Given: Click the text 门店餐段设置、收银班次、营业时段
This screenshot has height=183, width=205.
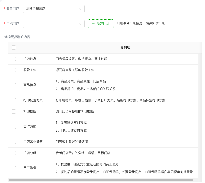Looking at the screenshot, I should pyautogui.click(x=81, y=59).
